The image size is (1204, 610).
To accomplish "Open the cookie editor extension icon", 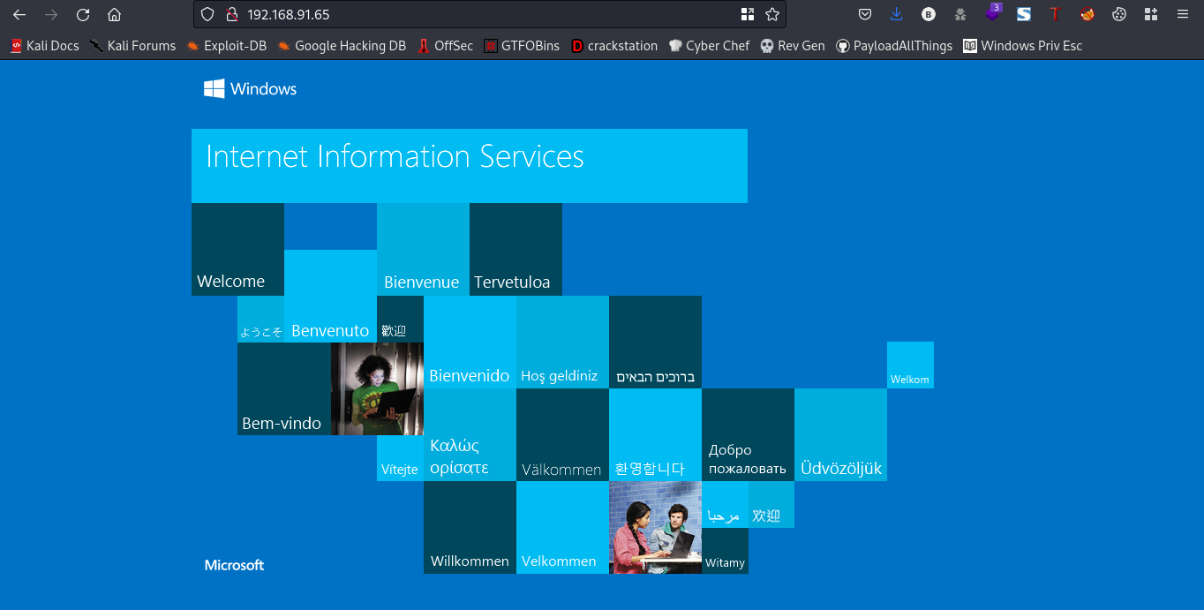I will (x=1118, y=14).
